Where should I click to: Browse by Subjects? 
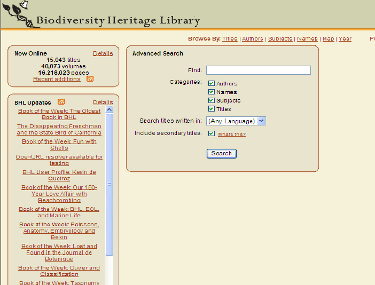coord(280,39)
